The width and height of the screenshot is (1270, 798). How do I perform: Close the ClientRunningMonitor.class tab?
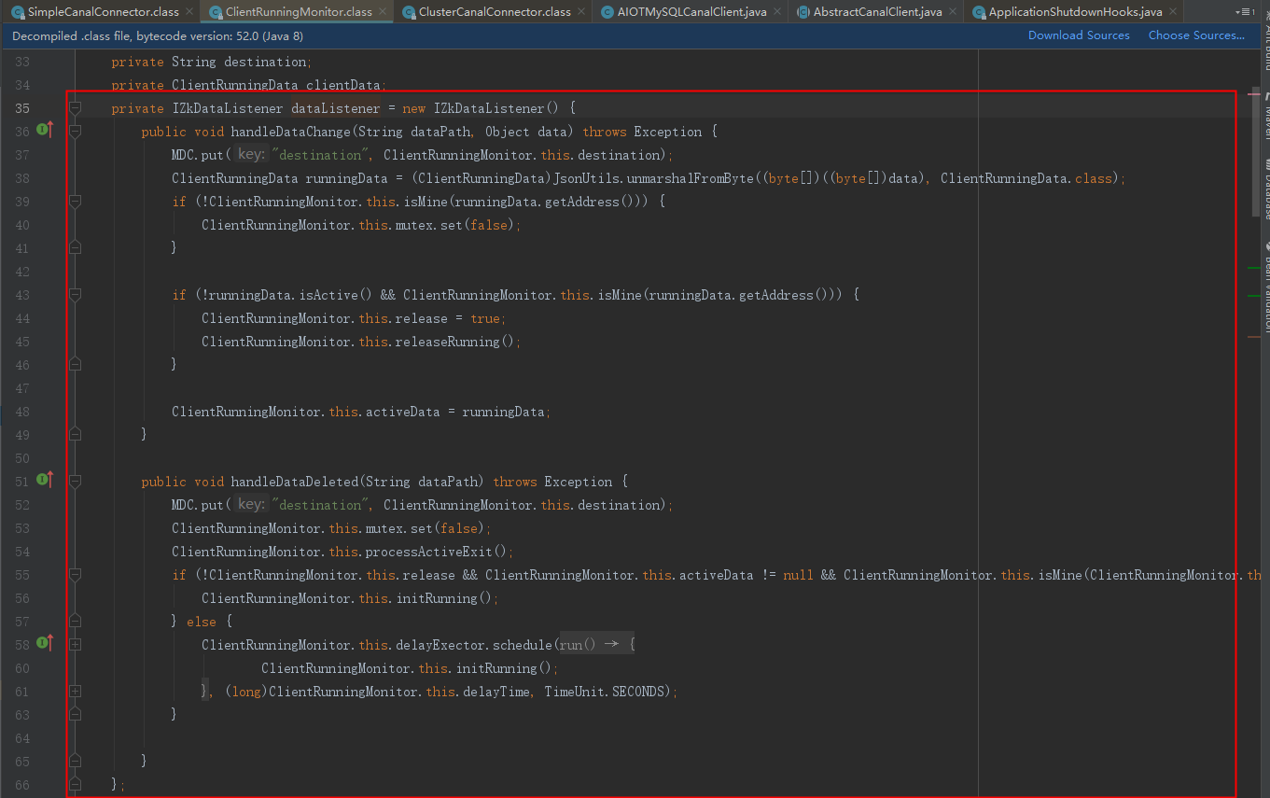[383, 12]
